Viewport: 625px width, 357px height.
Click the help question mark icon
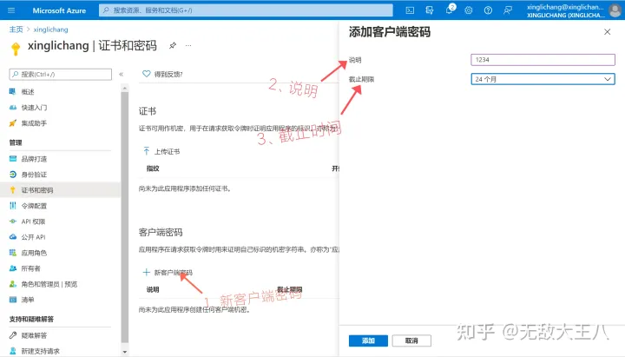tap(487, 10)
